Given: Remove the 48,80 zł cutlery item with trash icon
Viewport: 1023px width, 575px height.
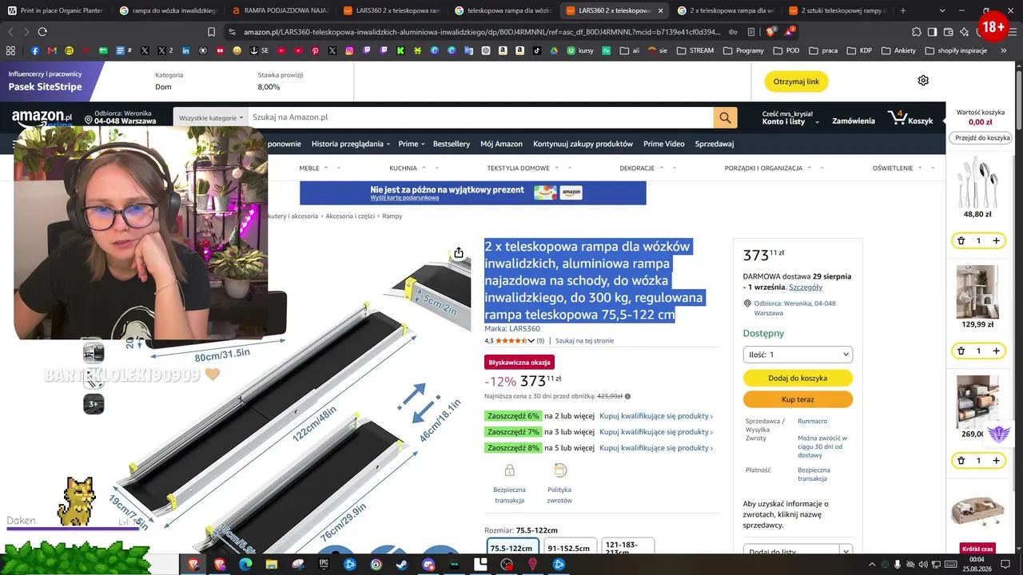Looking at the screenshot, I should (x=961, y=241).
